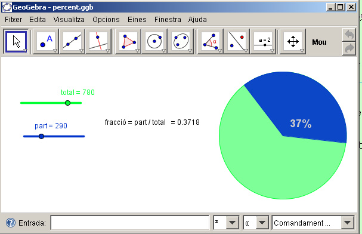The image size is (362, 234).
Task: Expand the Move tool submenu triangle
Action: [25, 51]
